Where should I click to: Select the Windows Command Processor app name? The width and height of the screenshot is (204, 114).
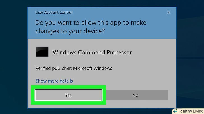pyautogui.click(x=92, y=52)
